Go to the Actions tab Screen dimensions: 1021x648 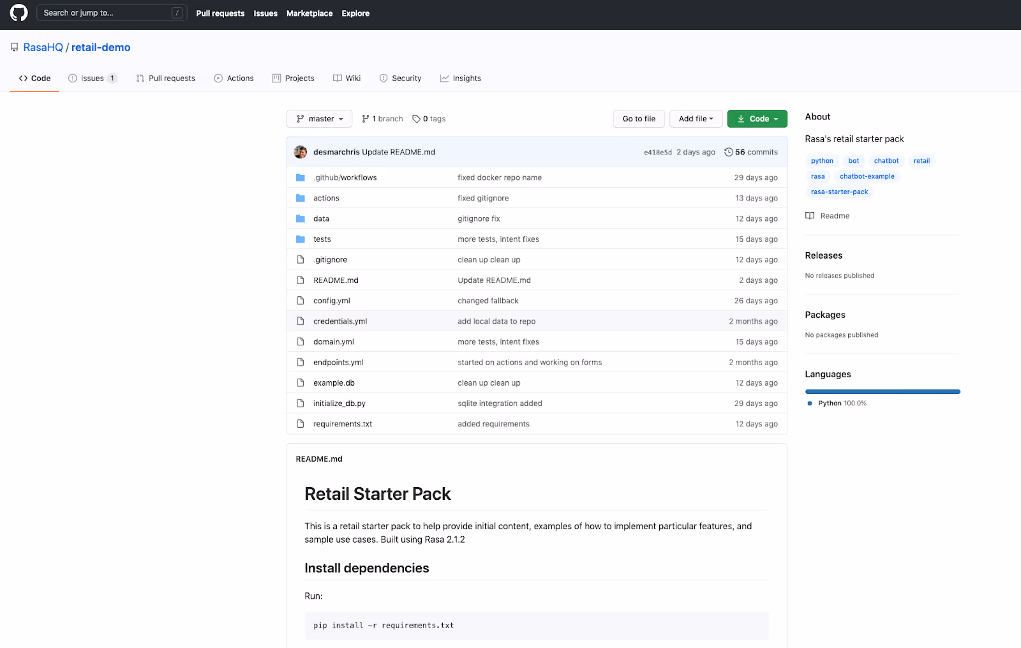point(234,78)
